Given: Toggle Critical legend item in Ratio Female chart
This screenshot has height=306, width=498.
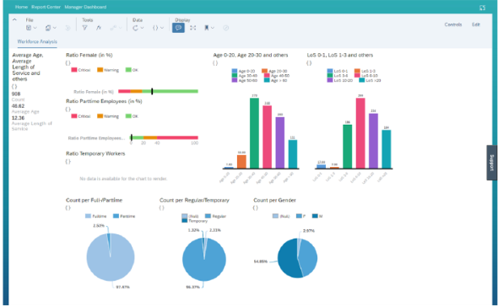Looking at the screenshot, I should [x=81, y=70].
